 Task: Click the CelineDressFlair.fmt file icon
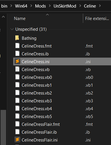[x=17, y=124]
